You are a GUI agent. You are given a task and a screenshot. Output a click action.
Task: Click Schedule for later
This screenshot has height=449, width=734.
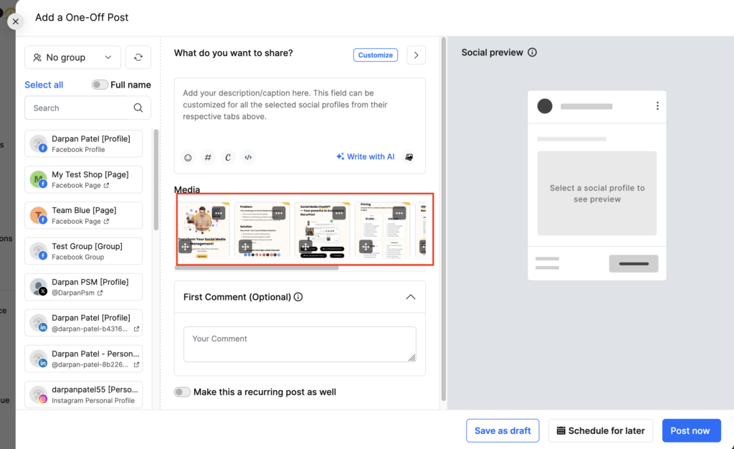pos(601,431)
